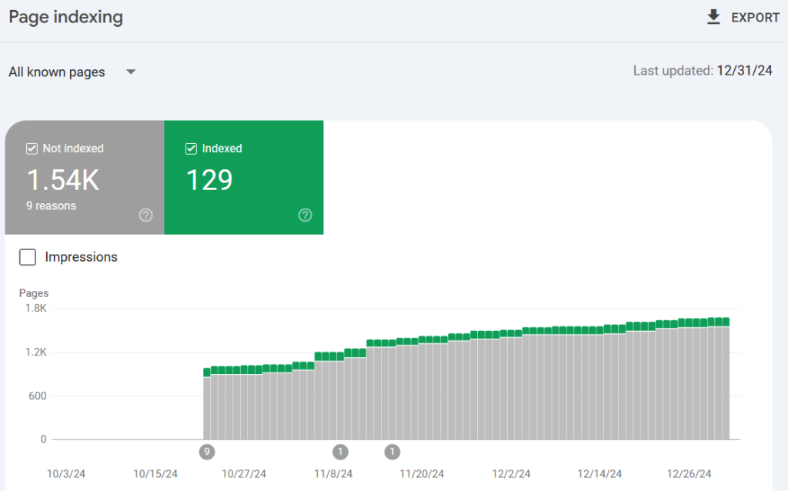Uncheck the Not indexed checkbox

(32, 149)
